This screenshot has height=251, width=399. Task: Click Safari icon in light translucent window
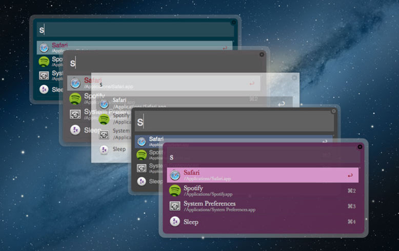[104, 104]
